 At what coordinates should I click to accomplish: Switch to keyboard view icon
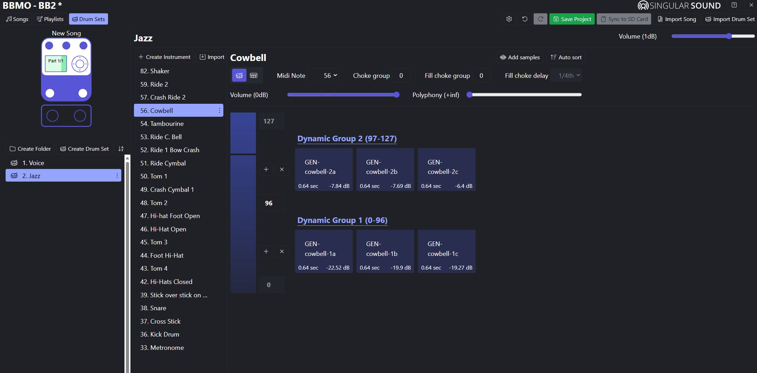tap(254, 75)
